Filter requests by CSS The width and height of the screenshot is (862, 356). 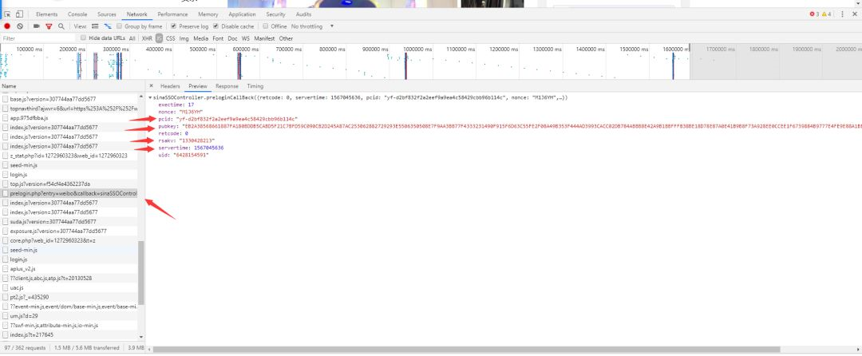tap(171, 38)
